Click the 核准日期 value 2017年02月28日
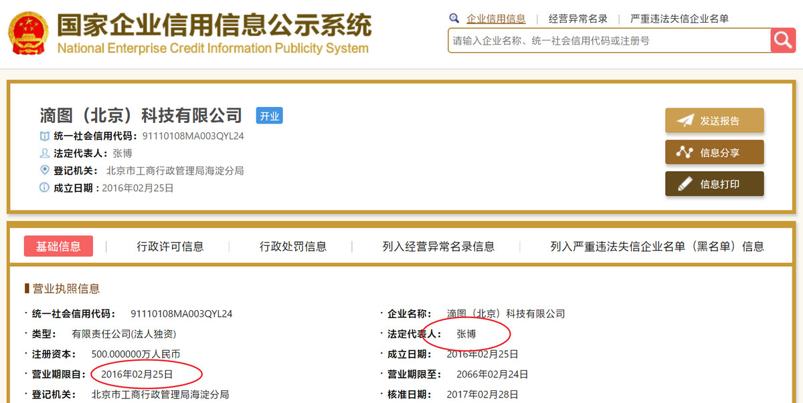 click(x=483, y=394)
